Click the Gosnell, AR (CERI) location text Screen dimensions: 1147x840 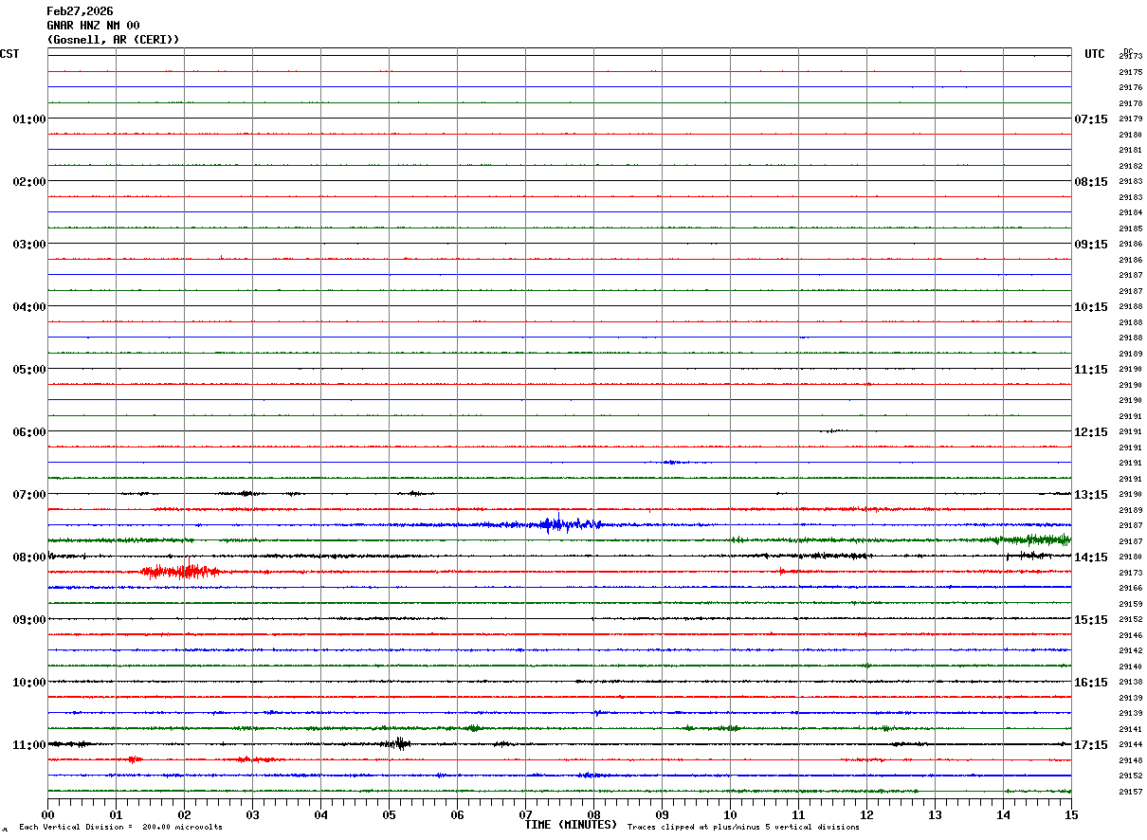point(113,40)
